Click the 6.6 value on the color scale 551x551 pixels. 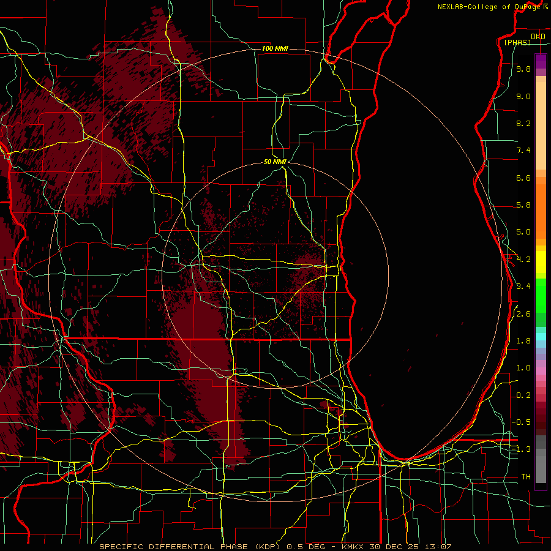[523, 178]
